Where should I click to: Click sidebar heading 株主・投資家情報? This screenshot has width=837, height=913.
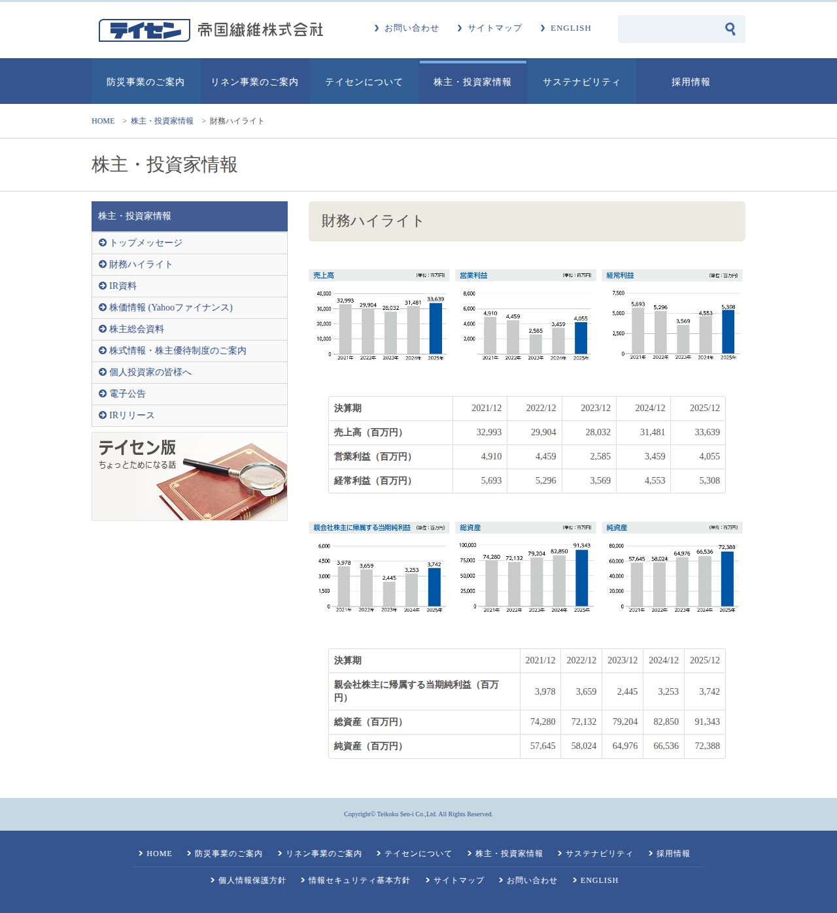click(x=190, y=216)
